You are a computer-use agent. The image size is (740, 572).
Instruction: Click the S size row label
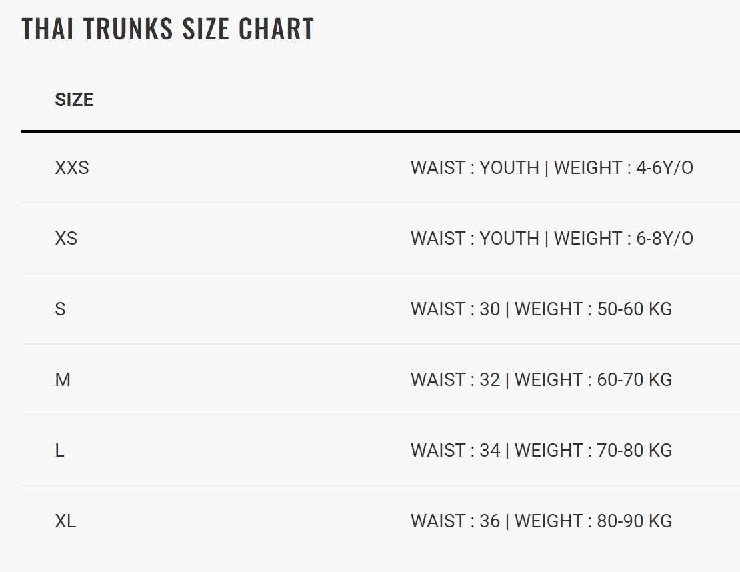pyautogui.click(x=60, y=309)
